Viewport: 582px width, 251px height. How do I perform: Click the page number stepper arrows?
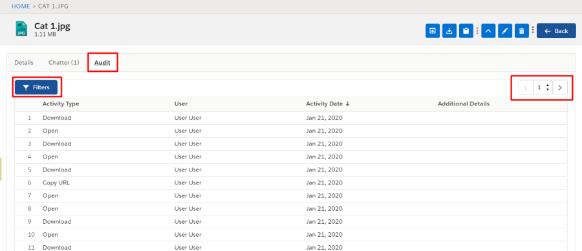pos(548,87)
